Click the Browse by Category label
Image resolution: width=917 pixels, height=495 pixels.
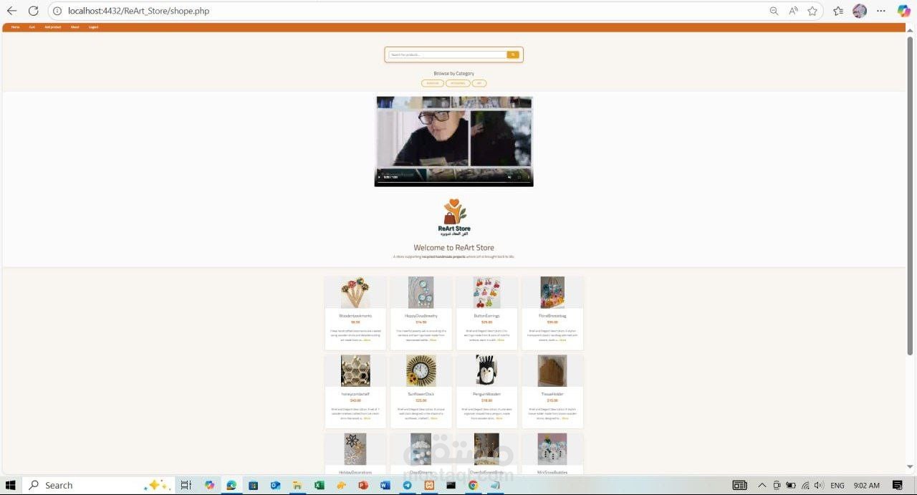click(x=454, y=73)
